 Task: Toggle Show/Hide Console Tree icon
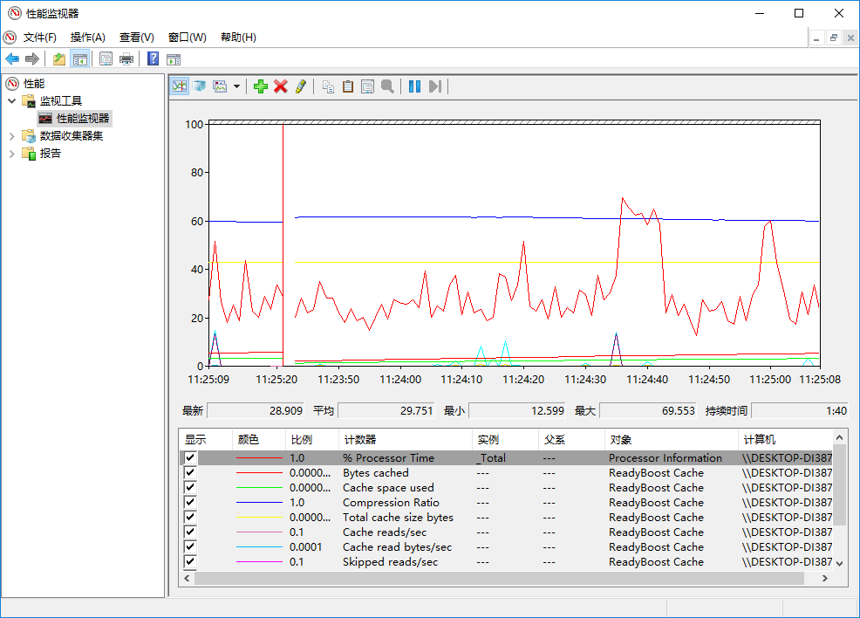tap(80, 58)
